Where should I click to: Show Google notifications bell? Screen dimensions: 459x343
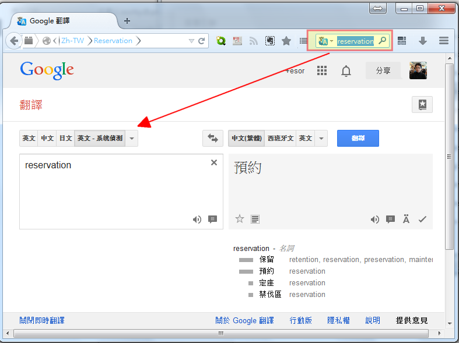(x=346, y=70)
